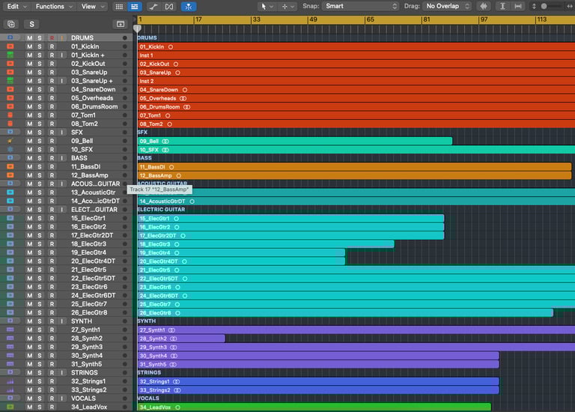Click bar 17 in the ruler
575x412 pixels.
point(198,19)
